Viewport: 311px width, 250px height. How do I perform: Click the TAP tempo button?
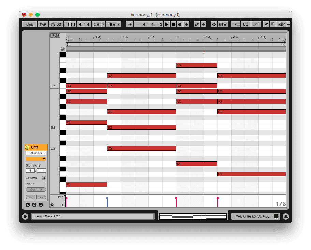[x=43, y=24]
